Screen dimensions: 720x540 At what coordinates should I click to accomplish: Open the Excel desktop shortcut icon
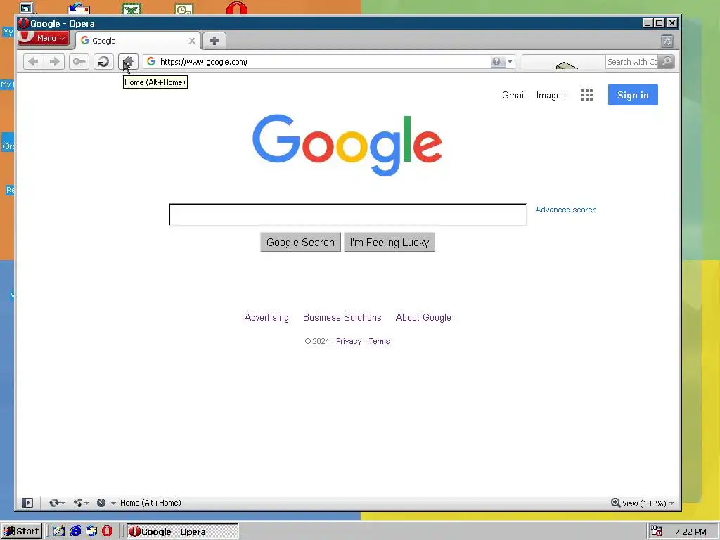pos(131,8)
